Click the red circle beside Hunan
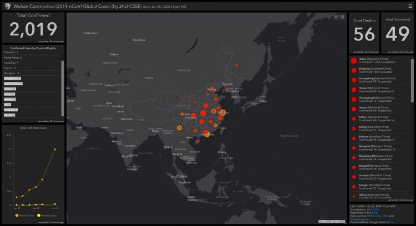Image resolution: width=416 pixels, height=226 pixels. click(x=354, y=109)
